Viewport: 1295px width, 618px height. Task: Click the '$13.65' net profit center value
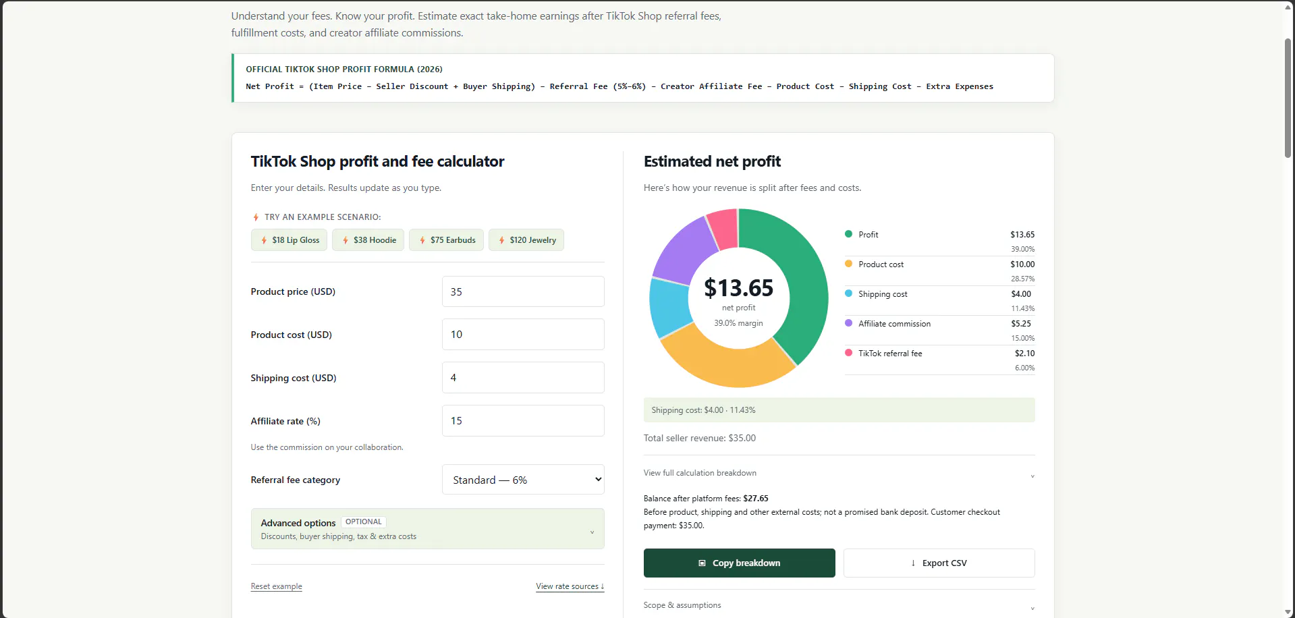pyautogui.click(x=738, y=288)
